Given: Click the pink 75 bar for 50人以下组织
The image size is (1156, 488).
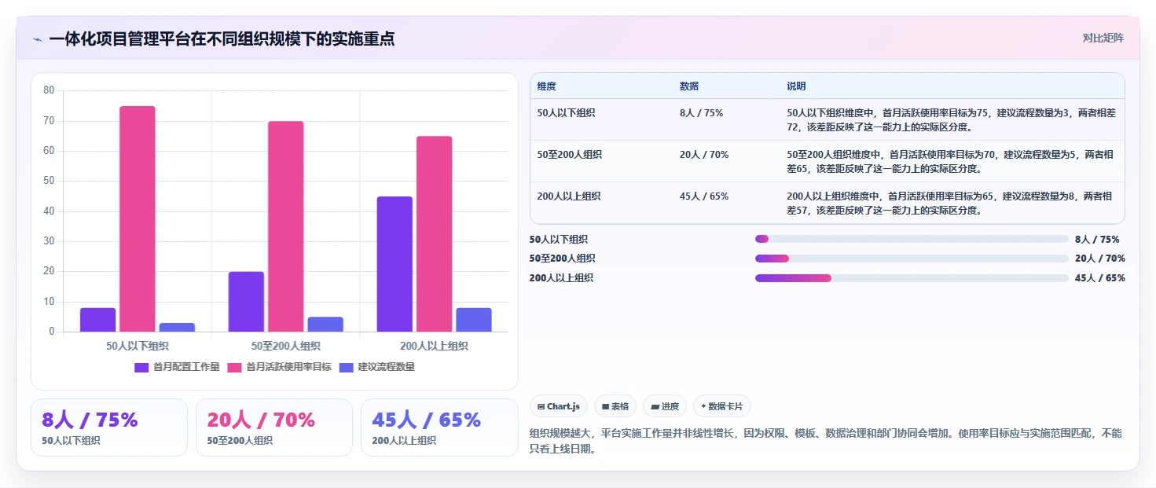Looking at the screenshot, I should (138, 218).
